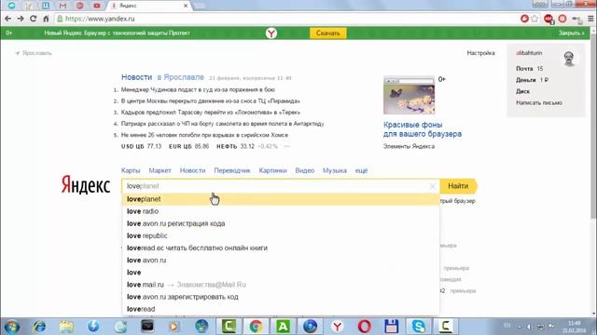Viewport: 597px width, 335px height.
Task: Open news about снос ТЦ Пирамида
Action: coord(211,101)
